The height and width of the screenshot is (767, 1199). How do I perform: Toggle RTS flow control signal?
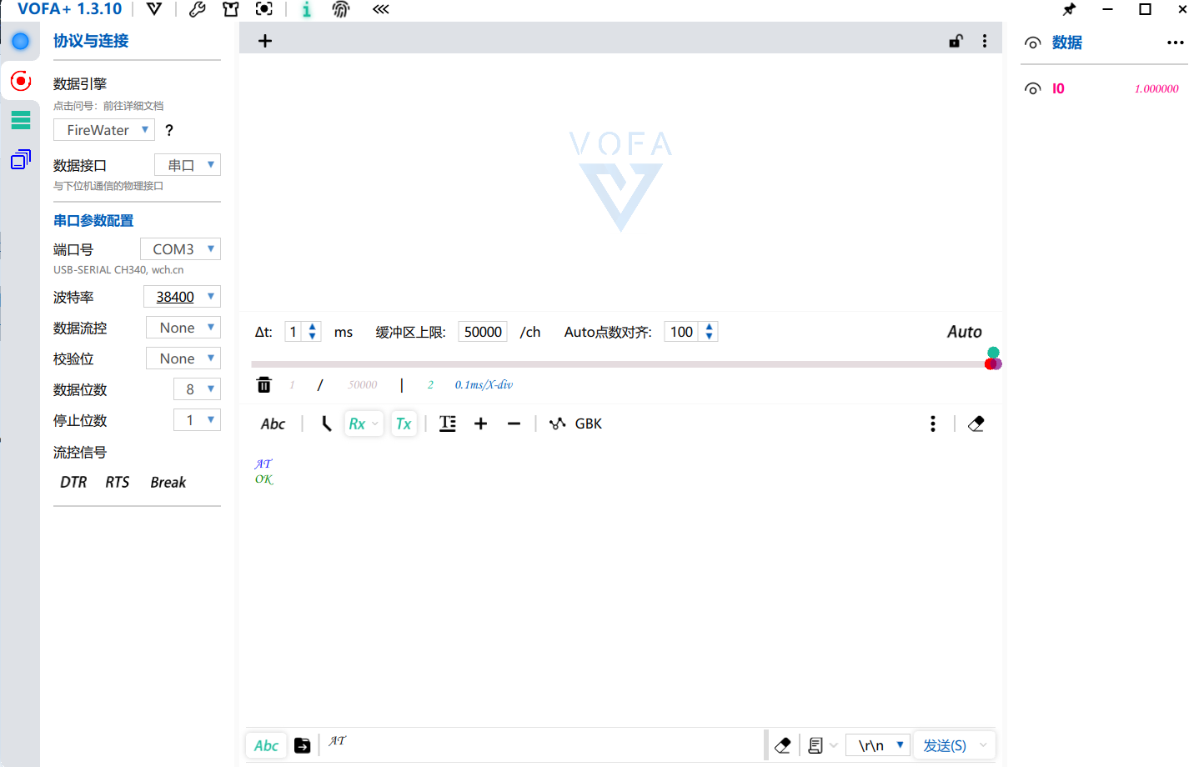click(118, 482)
